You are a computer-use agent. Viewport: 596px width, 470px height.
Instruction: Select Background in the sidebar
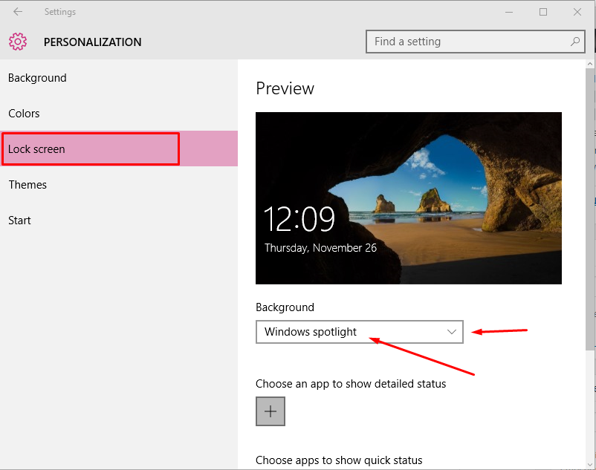[37, 77]
